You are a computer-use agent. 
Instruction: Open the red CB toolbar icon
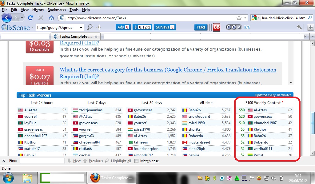click(216, 27)
